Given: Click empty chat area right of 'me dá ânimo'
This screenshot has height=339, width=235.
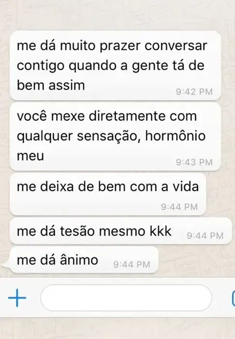Looking at the screenshot, I should pos(196,261).
